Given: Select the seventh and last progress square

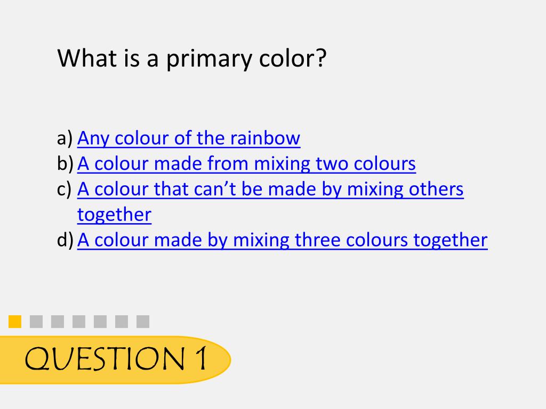Looking at the screenshot, I should coord(143,322).
